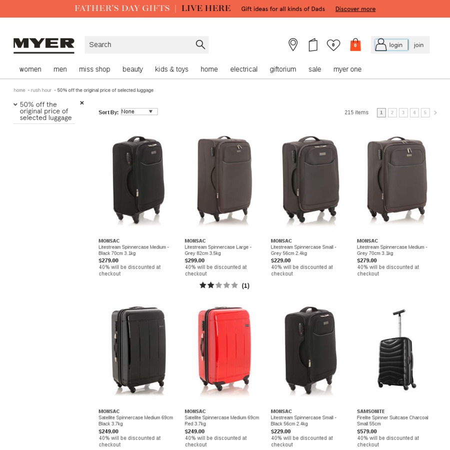This screenshot has height=450, width=450.
Task: Open the wishlist heart icon
Action: (333, 45)
